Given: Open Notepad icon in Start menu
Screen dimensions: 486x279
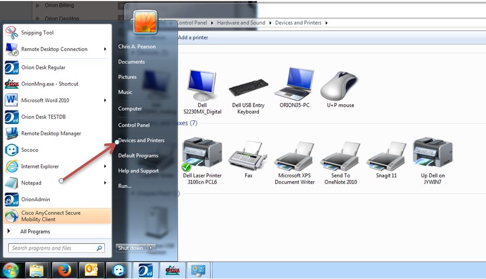Looking at the screenshot, I should click(12, 183).
